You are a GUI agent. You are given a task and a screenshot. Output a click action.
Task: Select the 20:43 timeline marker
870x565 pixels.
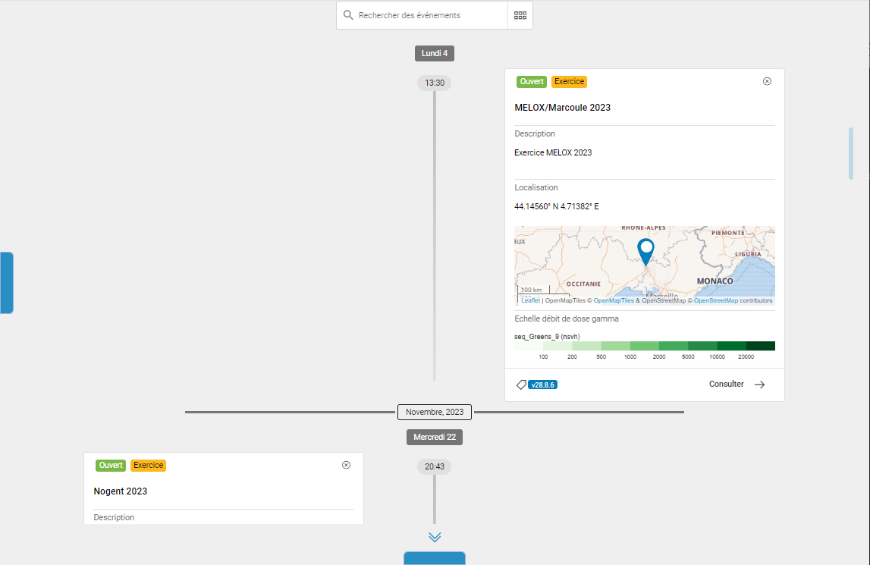(x=434, y=466)
